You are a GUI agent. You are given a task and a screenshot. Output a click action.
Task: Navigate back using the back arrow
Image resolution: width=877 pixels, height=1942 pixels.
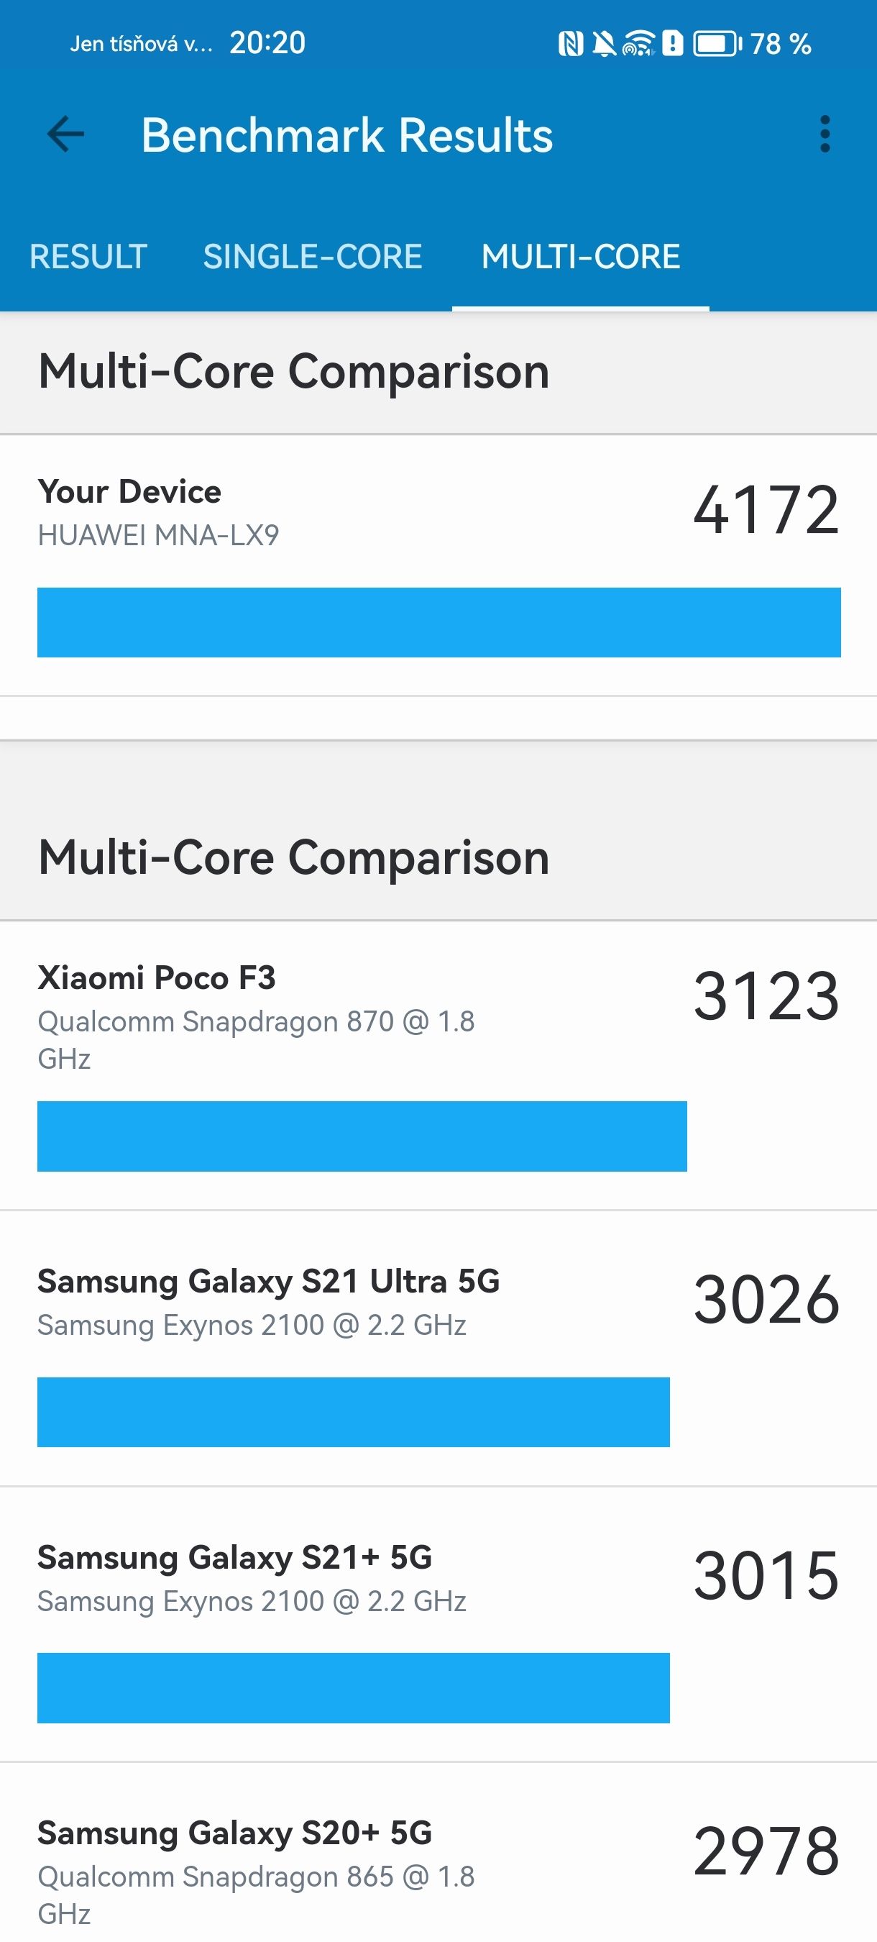65,135
